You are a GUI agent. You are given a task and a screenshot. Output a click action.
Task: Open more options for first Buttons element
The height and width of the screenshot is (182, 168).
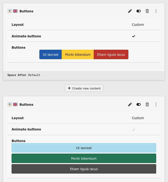click(156, 11)
